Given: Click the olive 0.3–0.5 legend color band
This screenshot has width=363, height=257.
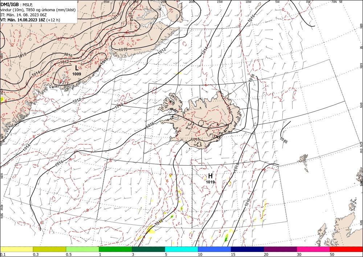Looking at the screenshot, I should 49,249.
